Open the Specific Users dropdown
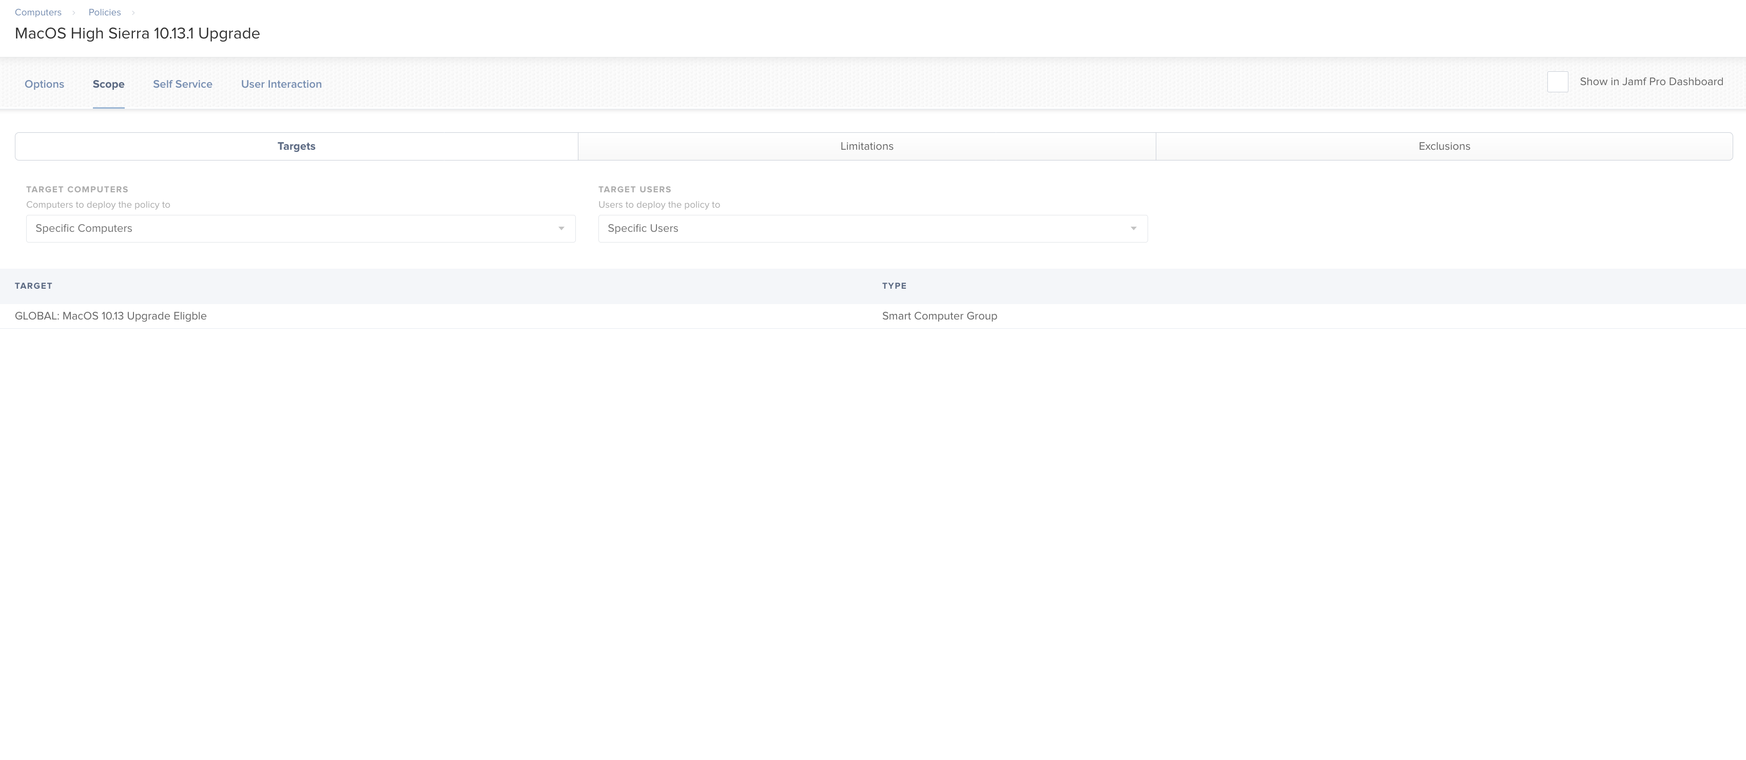The width and height of the screenshot is (1746, 760). [x=873, y=228]
